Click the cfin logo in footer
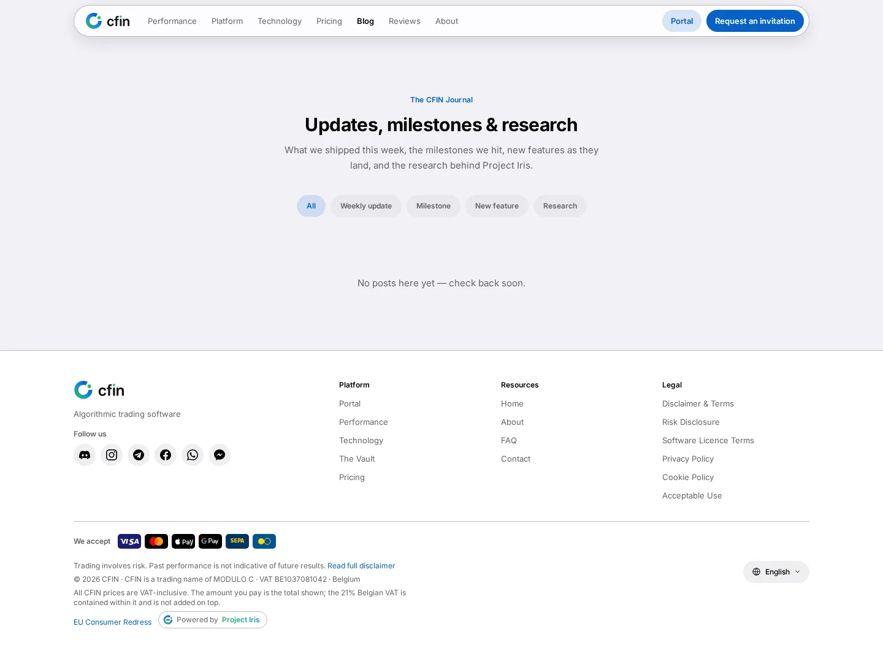Viewport: 883px width, 648px height. point(99,390)
